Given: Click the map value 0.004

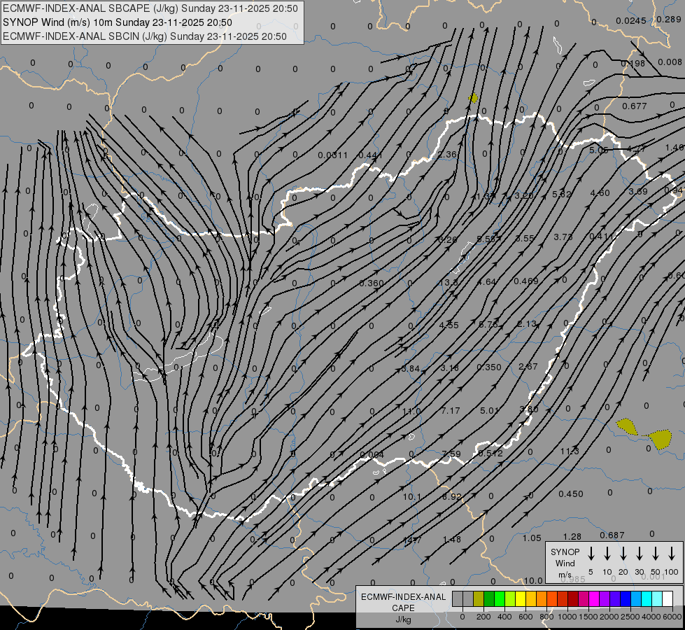Looking at the screenshot, I should (x=372, y=455).
